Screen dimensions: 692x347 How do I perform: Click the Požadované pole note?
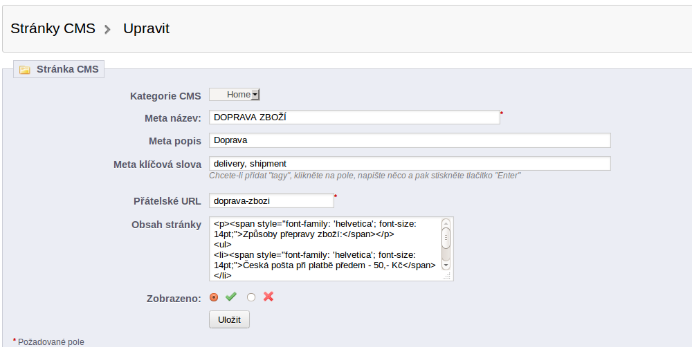[x=51, y=341]
